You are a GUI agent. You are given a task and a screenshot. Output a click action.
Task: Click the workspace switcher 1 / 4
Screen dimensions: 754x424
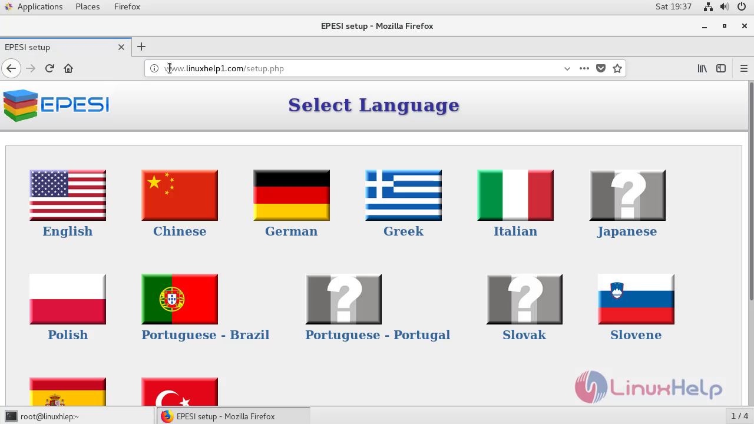[x=739, y=416]
